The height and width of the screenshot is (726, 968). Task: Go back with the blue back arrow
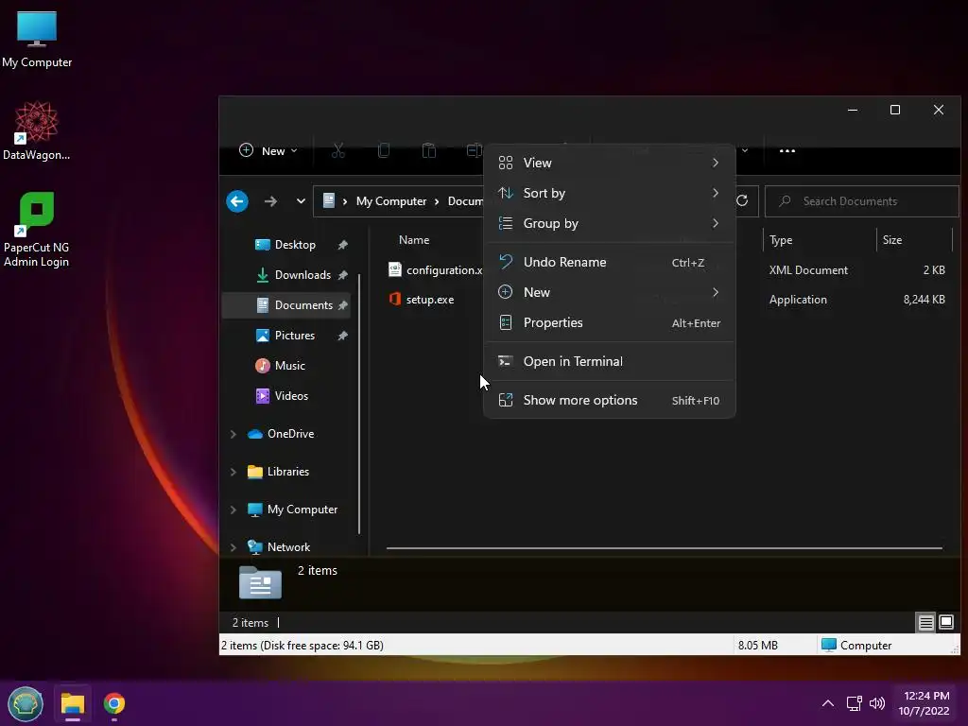[x=237, y=201]
